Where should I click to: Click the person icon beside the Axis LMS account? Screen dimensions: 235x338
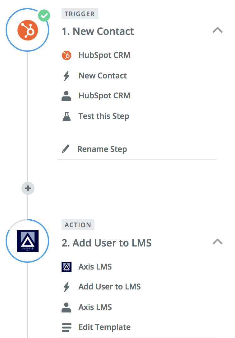66,307
